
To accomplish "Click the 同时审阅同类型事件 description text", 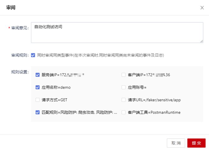I will coord(101,55).
